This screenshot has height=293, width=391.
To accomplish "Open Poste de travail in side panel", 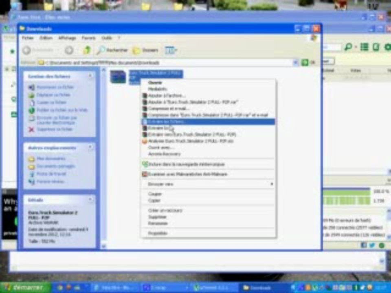I will pyautogui.click(x=51, y=174).
